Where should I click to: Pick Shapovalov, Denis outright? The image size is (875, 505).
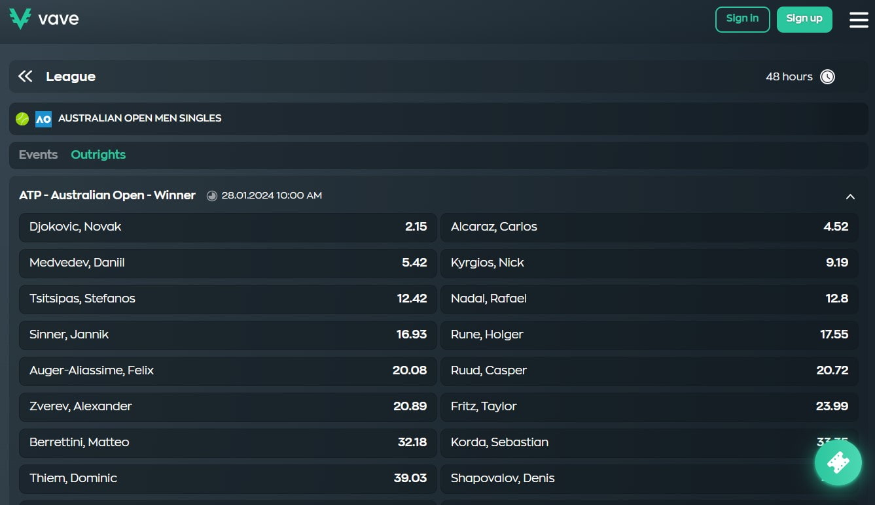pyautogui.click(x=649, y=478)
